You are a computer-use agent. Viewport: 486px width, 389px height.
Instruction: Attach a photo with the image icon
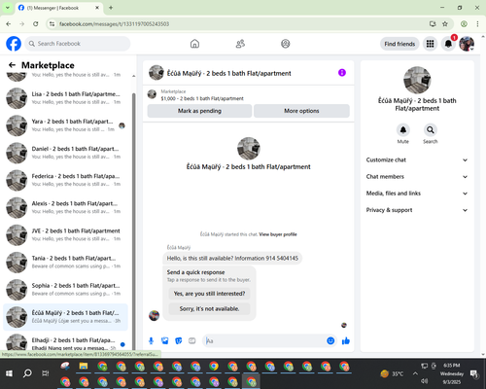click(x=165, y=340)
